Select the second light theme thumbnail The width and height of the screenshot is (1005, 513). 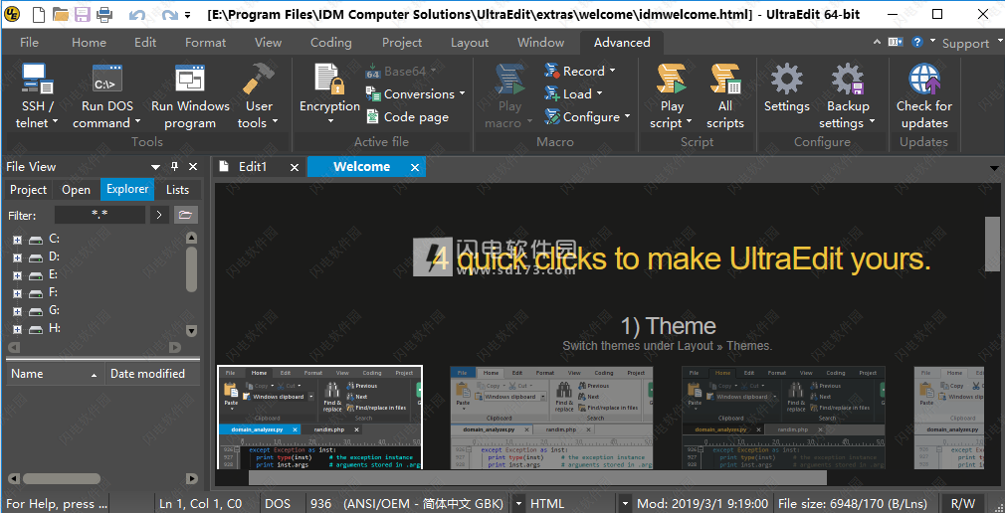coord(551,418)
